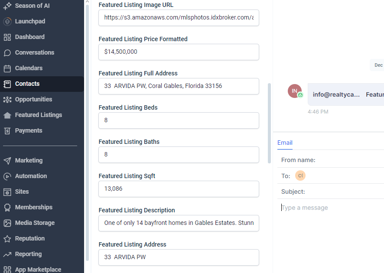Image resolution: width=384 pixels, height=273 pixels.
Task: Open Reputation using the star icon
Action: tap(7, 238)
